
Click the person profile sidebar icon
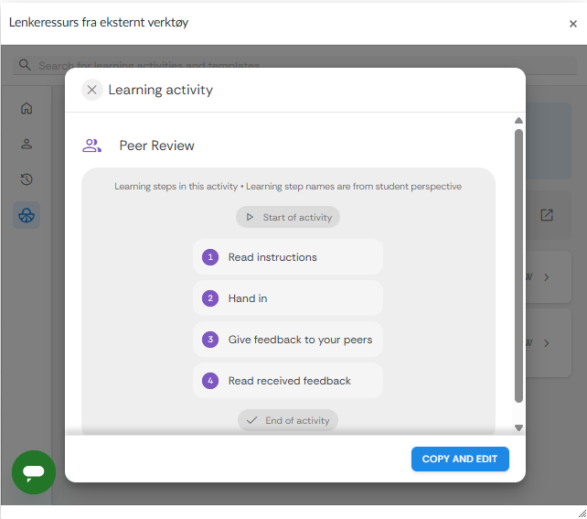[x=27, y=144]
